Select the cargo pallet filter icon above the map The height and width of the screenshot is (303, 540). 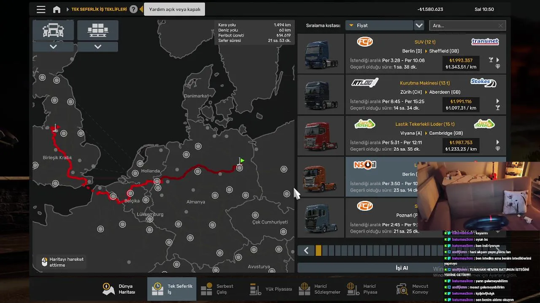tap(98, 30)
